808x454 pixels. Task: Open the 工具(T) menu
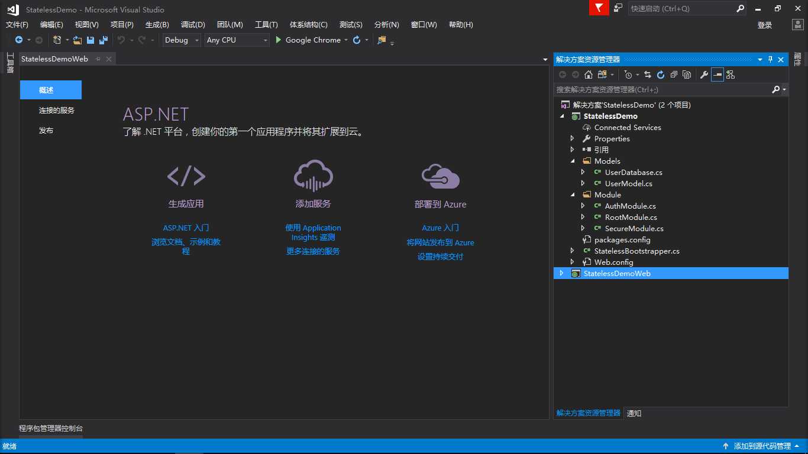[266, 25]
